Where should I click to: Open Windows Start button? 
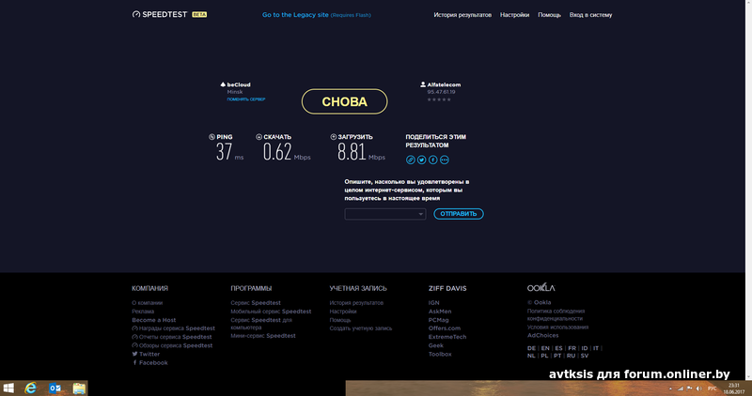click(x=8, y=388)
